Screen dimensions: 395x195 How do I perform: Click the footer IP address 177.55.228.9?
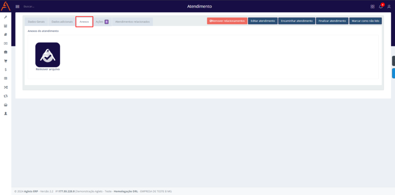coord(66,192)
